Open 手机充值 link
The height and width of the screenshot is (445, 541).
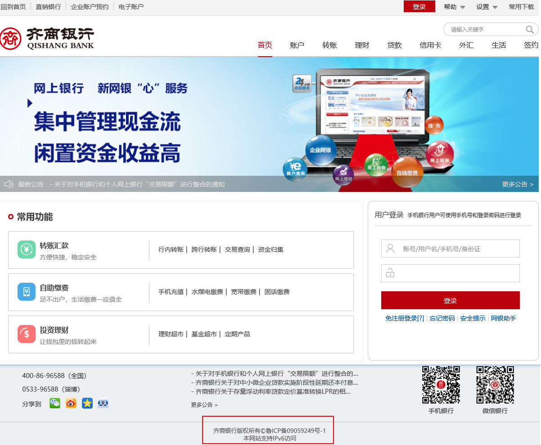pyautogui.click(x=171, y=292)
